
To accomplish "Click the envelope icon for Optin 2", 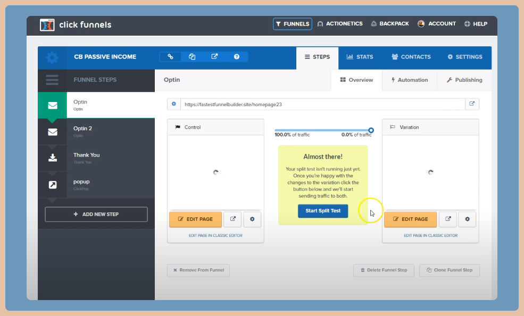I will [53, 132].
